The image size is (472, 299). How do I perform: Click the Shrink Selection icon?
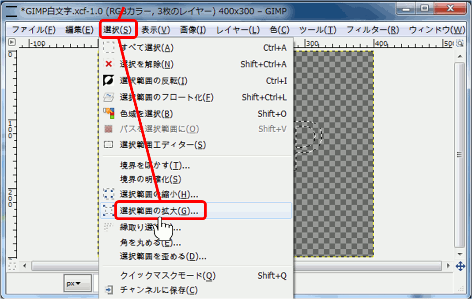tap(109, 194)
